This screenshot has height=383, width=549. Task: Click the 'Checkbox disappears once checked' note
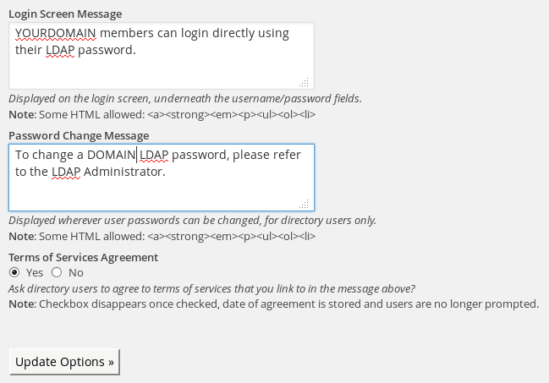coord(274,304)
